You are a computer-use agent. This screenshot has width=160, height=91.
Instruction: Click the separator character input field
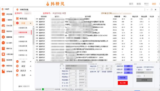(x=148, y=76)
